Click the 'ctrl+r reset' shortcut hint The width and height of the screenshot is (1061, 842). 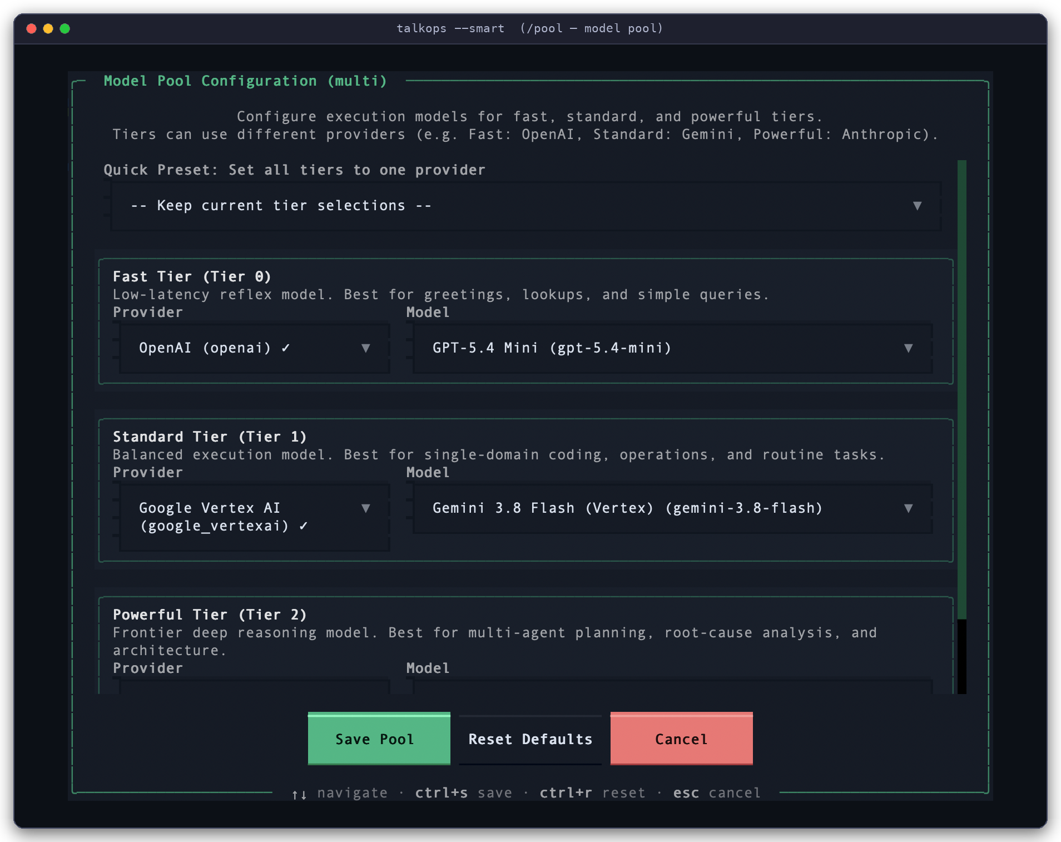[593, 793]
